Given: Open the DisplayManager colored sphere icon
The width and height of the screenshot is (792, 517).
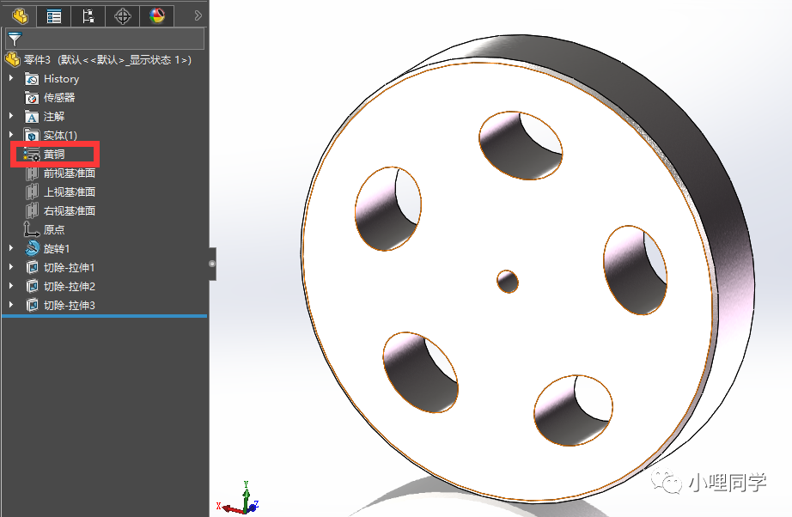Looking at the screenshot, I should point(156,15).
